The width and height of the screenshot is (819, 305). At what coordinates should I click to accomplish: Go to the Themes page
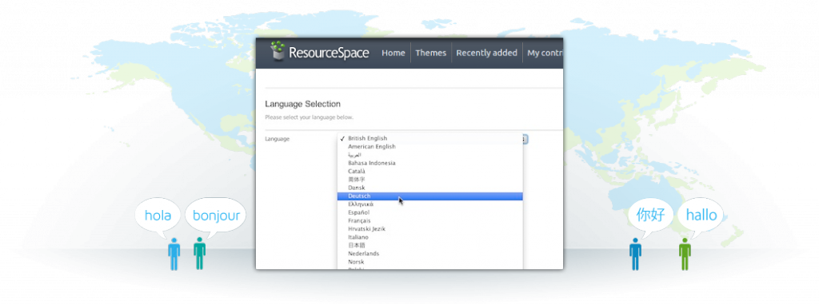point(431,53)
